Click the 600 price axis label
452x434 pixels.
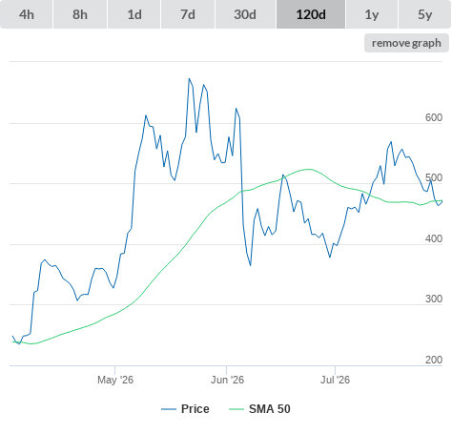tap(434, 117)
